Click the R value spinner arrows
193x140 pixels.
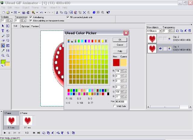122,71
